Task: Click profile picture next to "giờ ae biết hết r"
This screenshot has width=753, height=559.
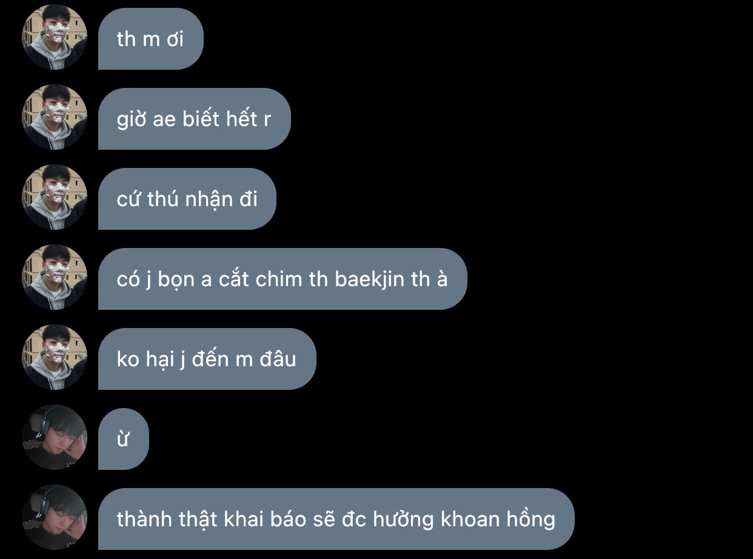Action: pyautogui.click(x=55, y=117)
